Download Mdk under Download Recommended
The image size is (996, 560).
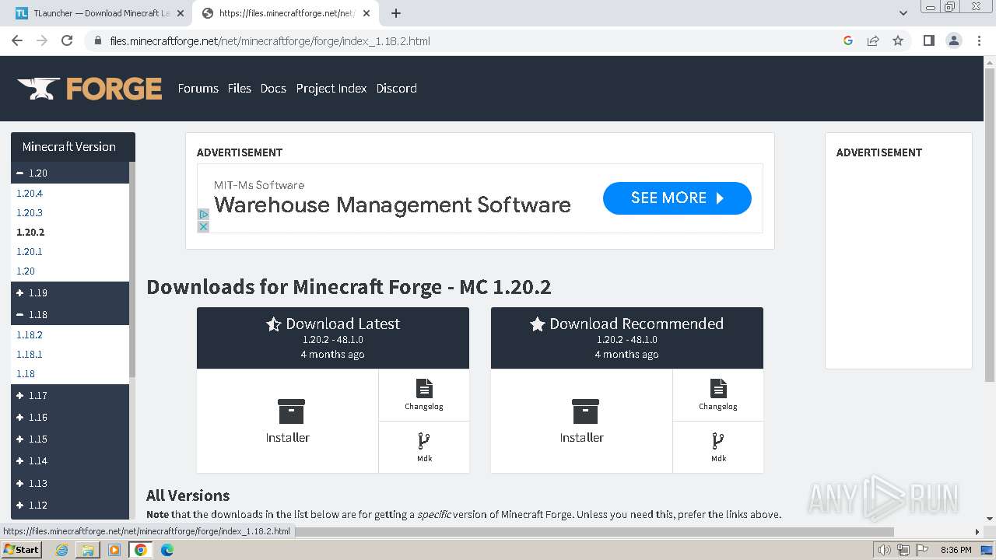(718, 447)
